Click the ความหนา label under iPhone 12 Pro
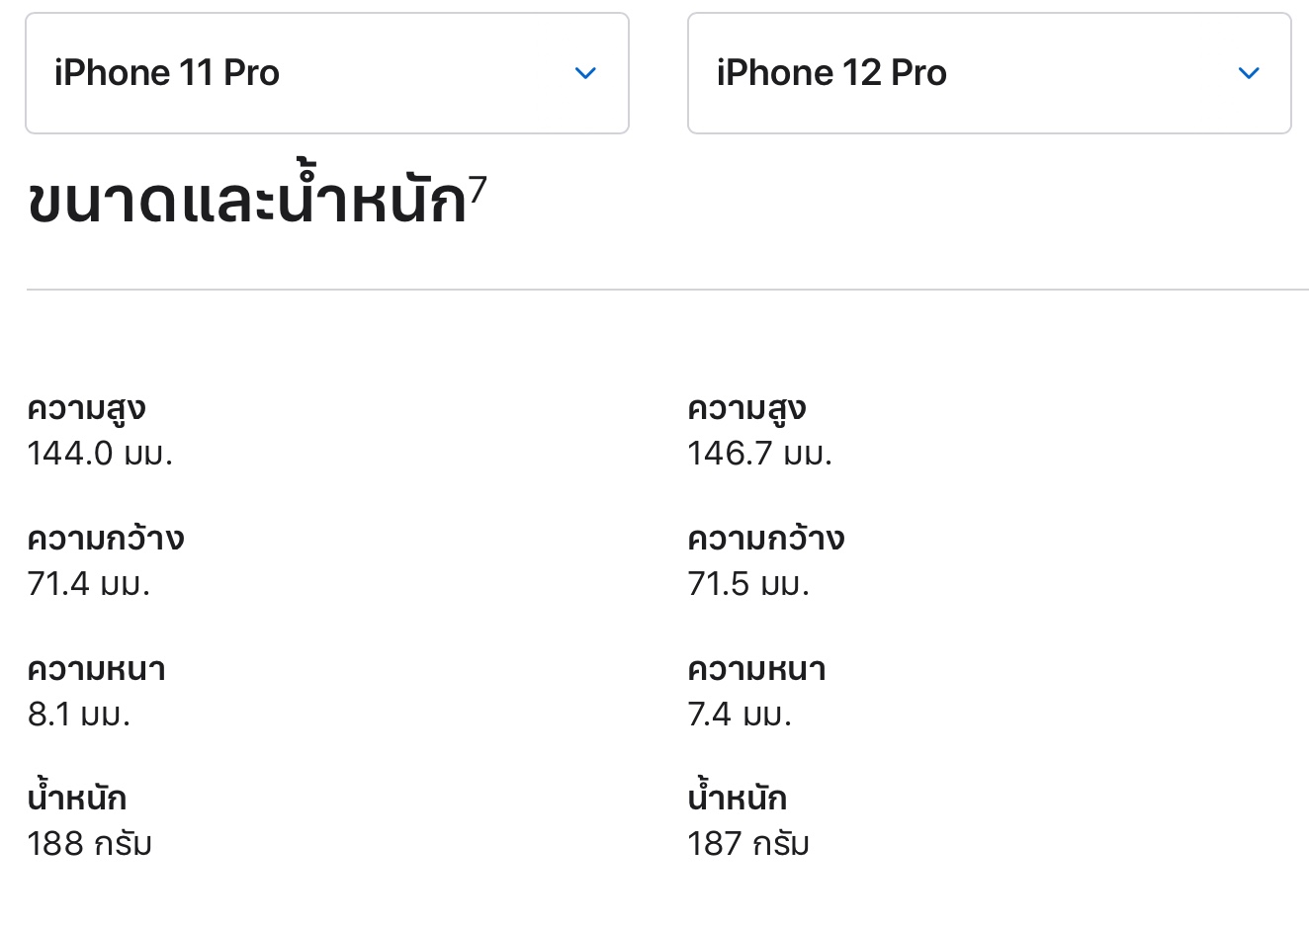1309x929 pixels. tap(757, 670)
